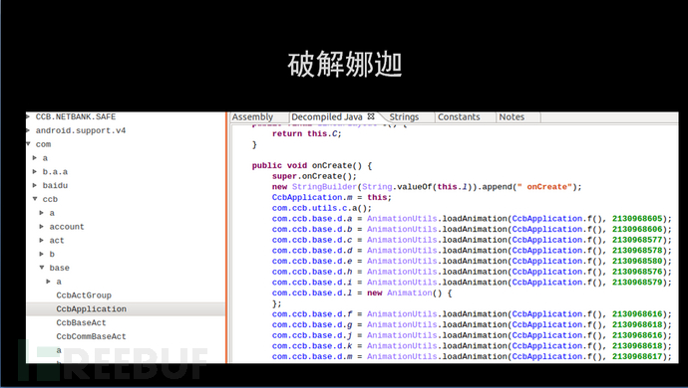Click the com.ccb.base.d.m field

pyautogui.click(x=312, y=356)
